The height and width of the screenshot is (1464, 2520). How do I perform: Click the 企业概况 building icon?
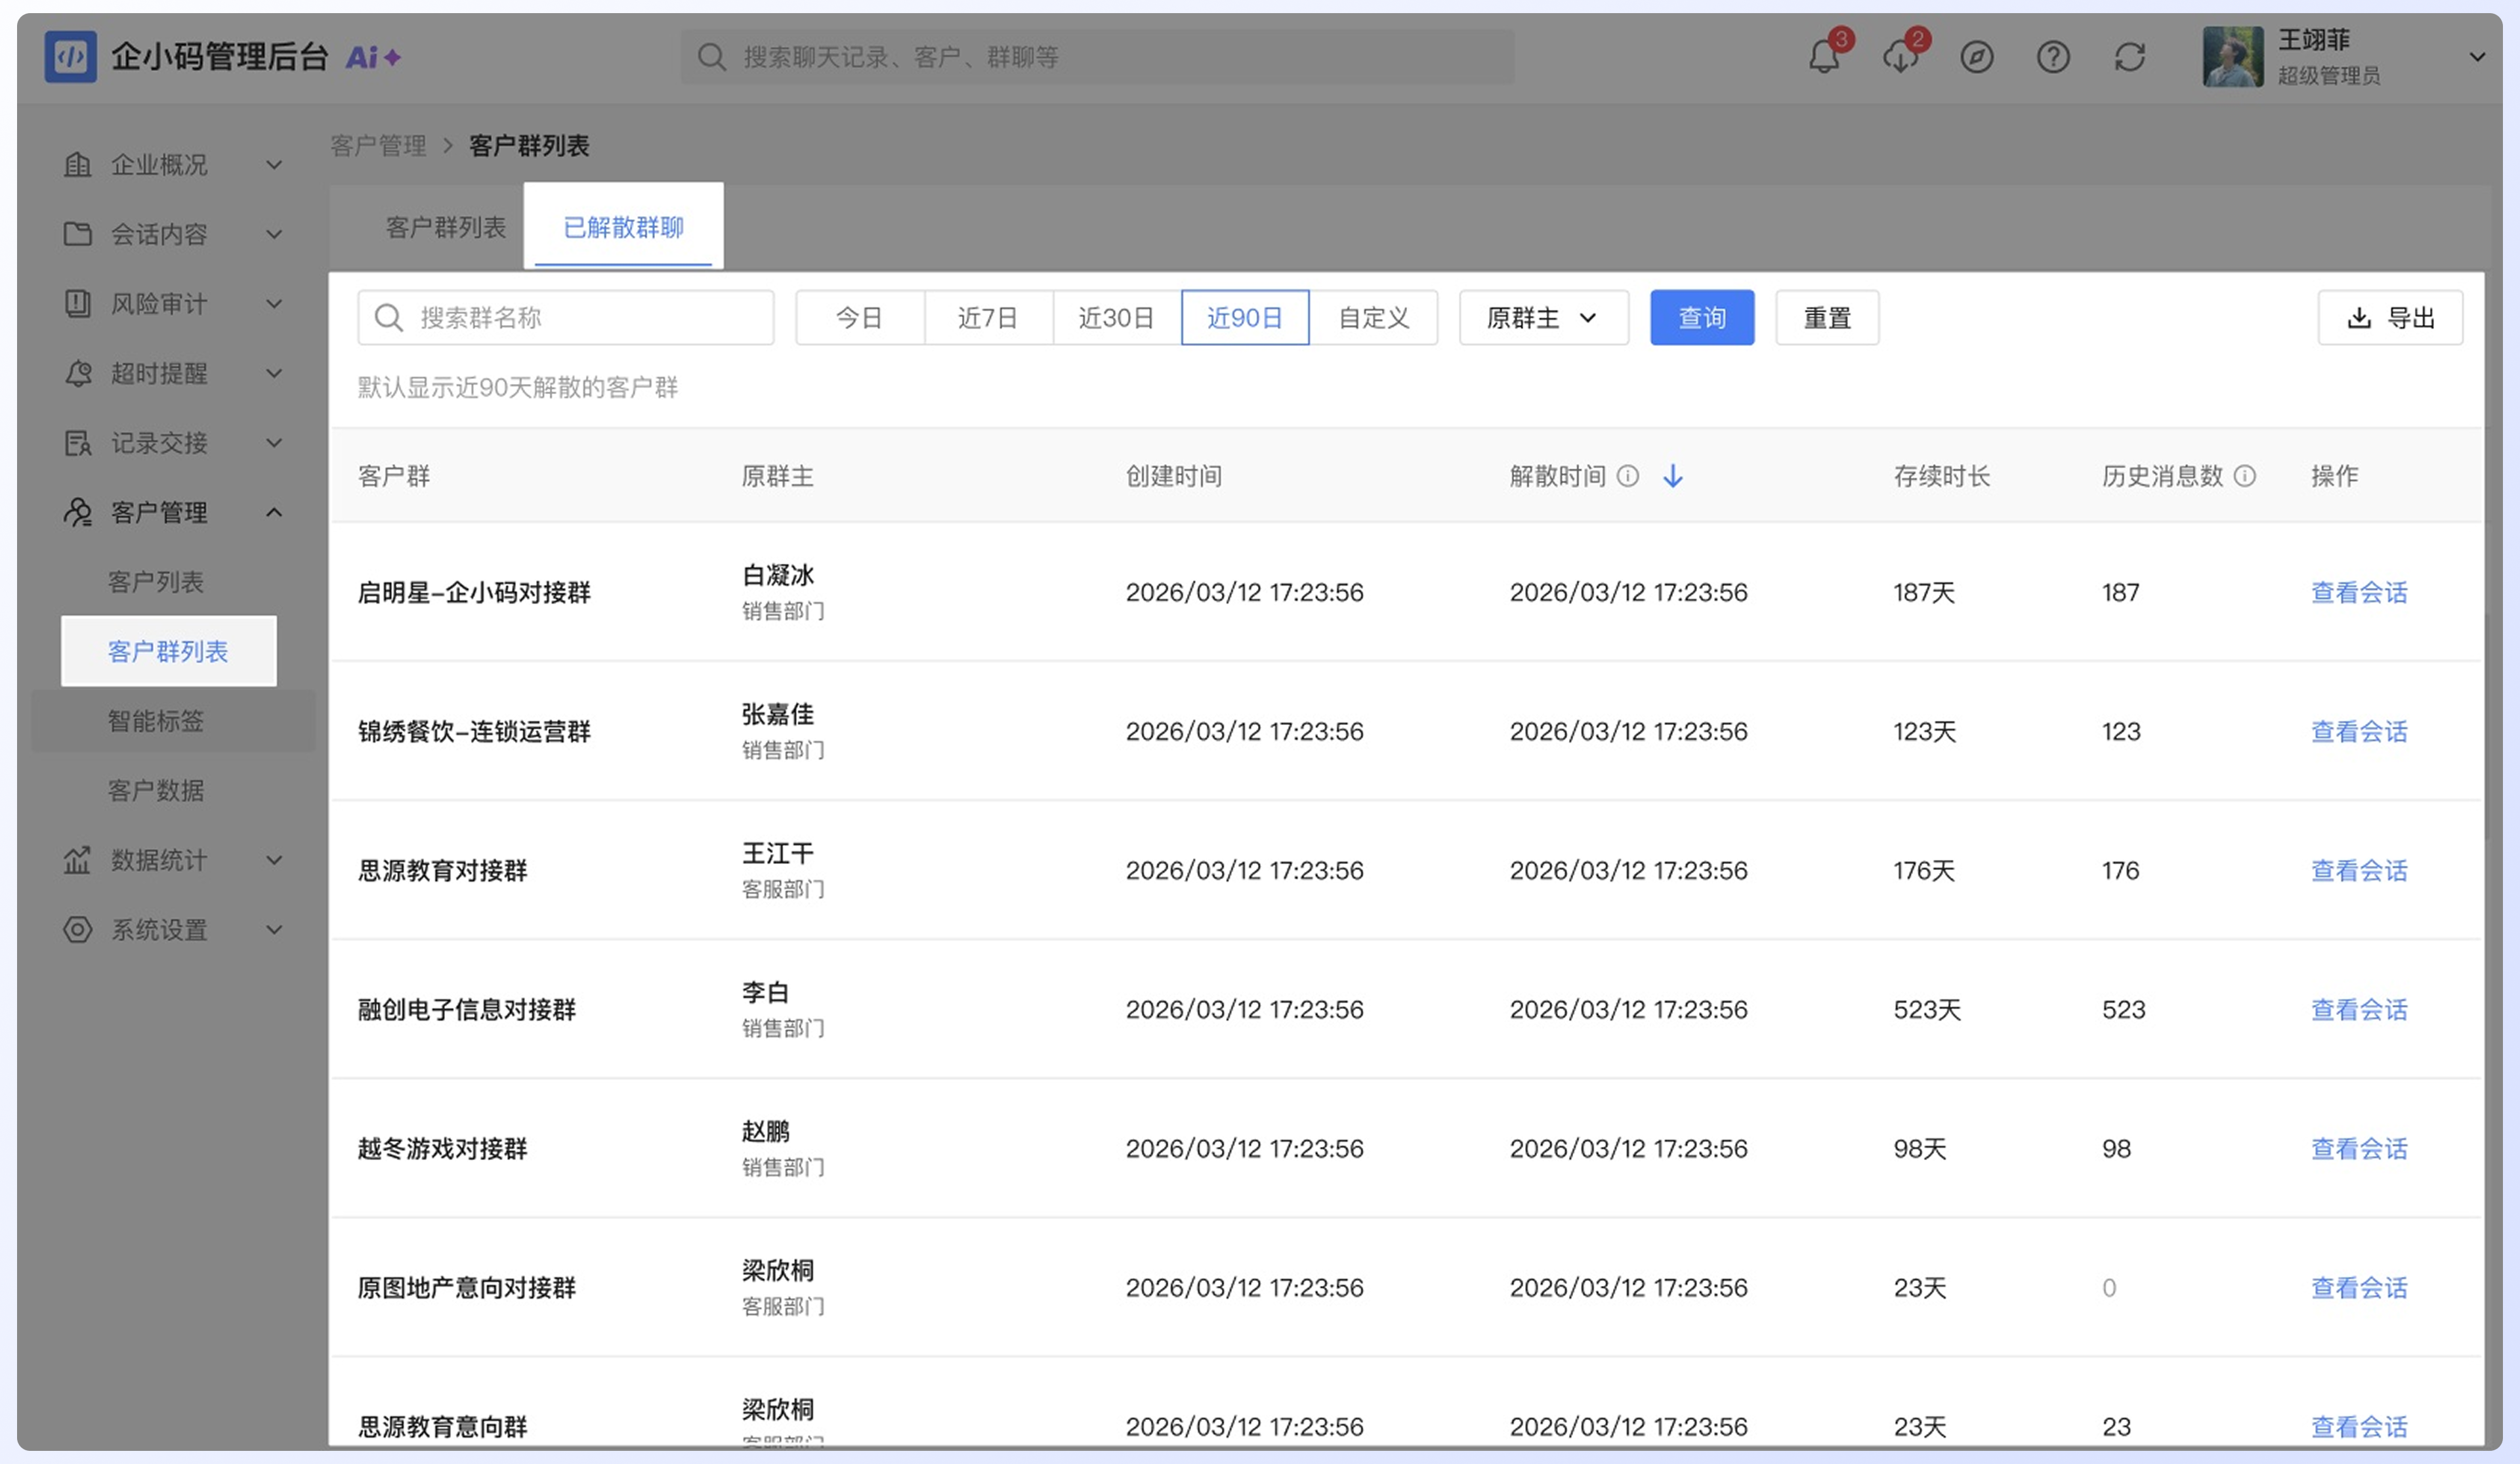tap(77, 164)
